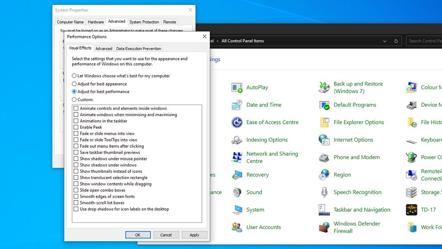Open the User Accounts icon

pos(237,227)
